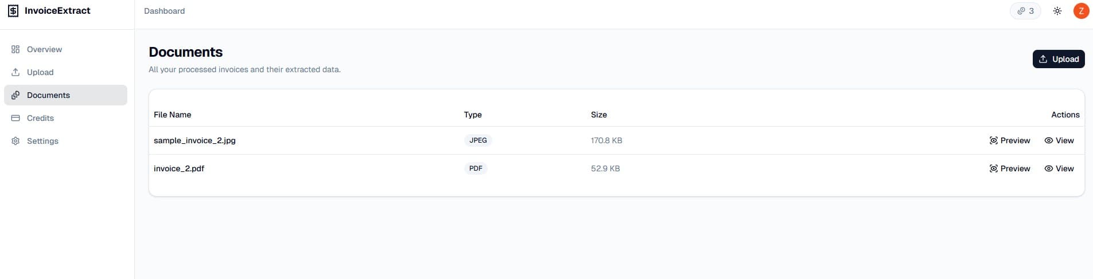Click the Dashboard breadcrumb
The width and height of the screenshot is (1093, 279).
pos(164,11)
